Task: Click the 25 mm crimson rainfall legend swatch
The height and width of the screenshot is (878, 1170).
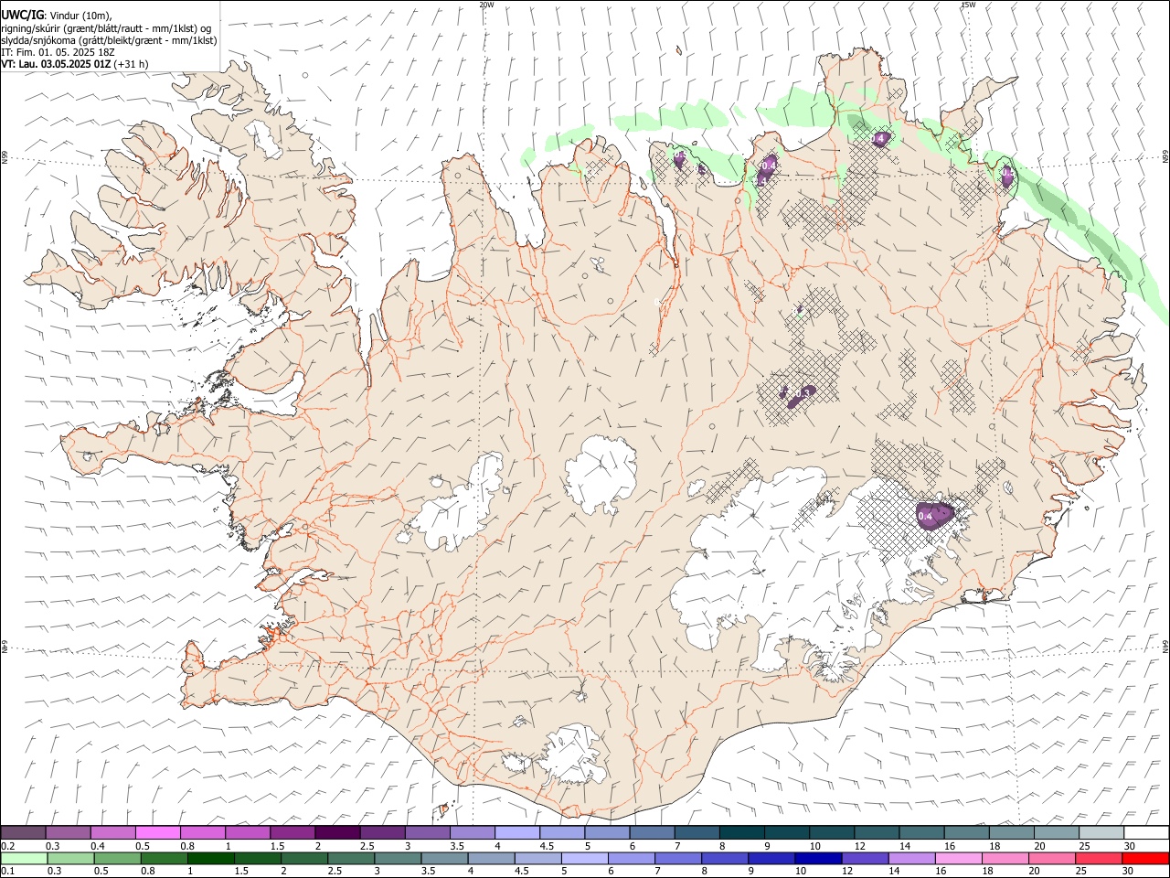Action: click(1098, 859)
